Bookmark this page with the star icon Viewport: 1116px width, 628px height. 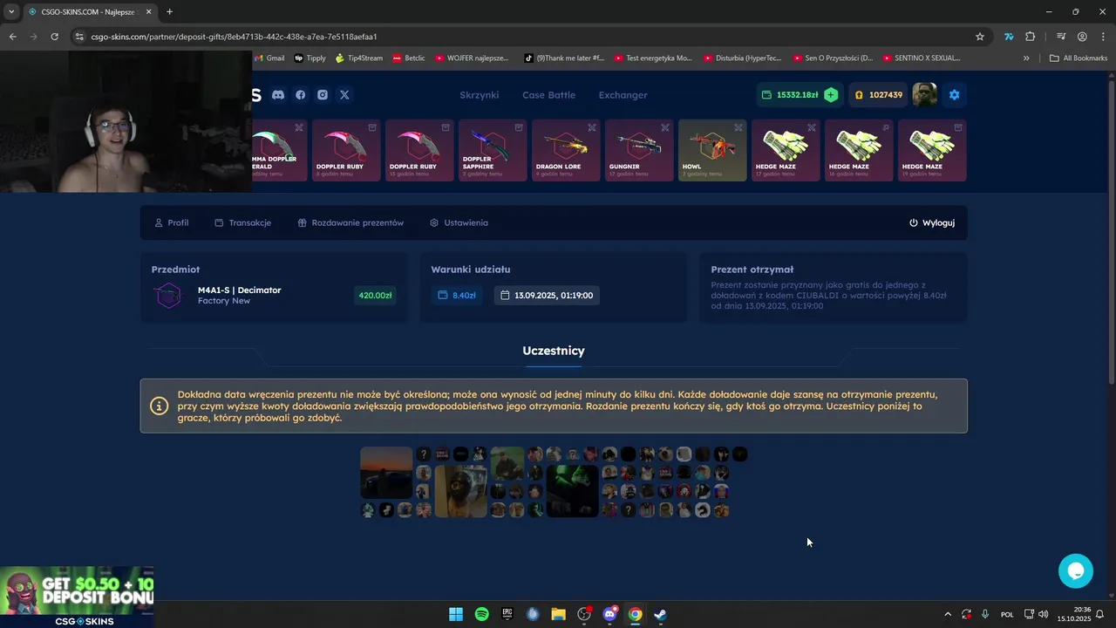pyautogui.click(x=980, y=37)
